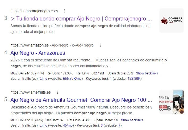Click the Comprar Ajo Negro logo thumbnail

click(172, 20)
